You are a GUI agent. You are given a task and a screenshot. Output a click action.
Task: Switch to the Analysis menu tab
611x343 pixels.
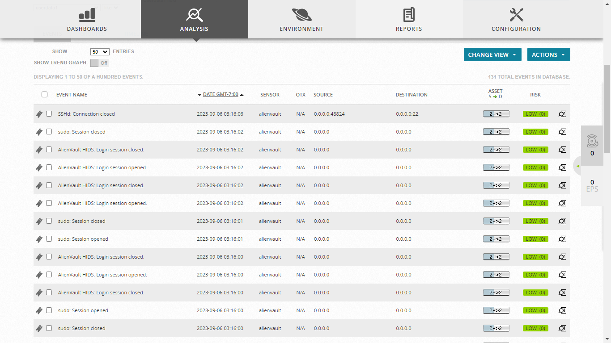194,19
